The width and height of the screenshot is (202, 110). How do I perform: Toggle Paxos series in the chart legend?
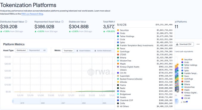(x=185, y=76)
